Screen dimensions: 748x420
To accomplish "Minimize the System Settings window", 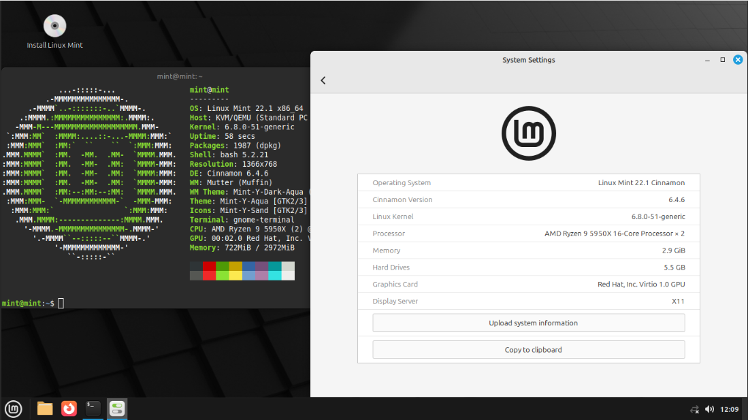I will point(708,60).
